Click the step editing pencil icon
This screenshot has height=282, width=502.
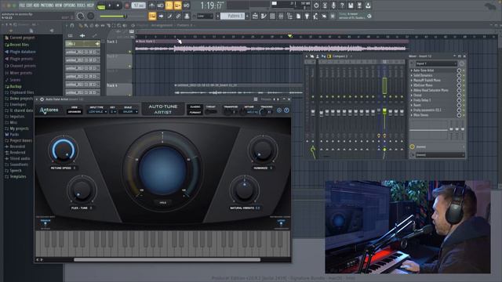pyautogui.click(x=169, y=16)
